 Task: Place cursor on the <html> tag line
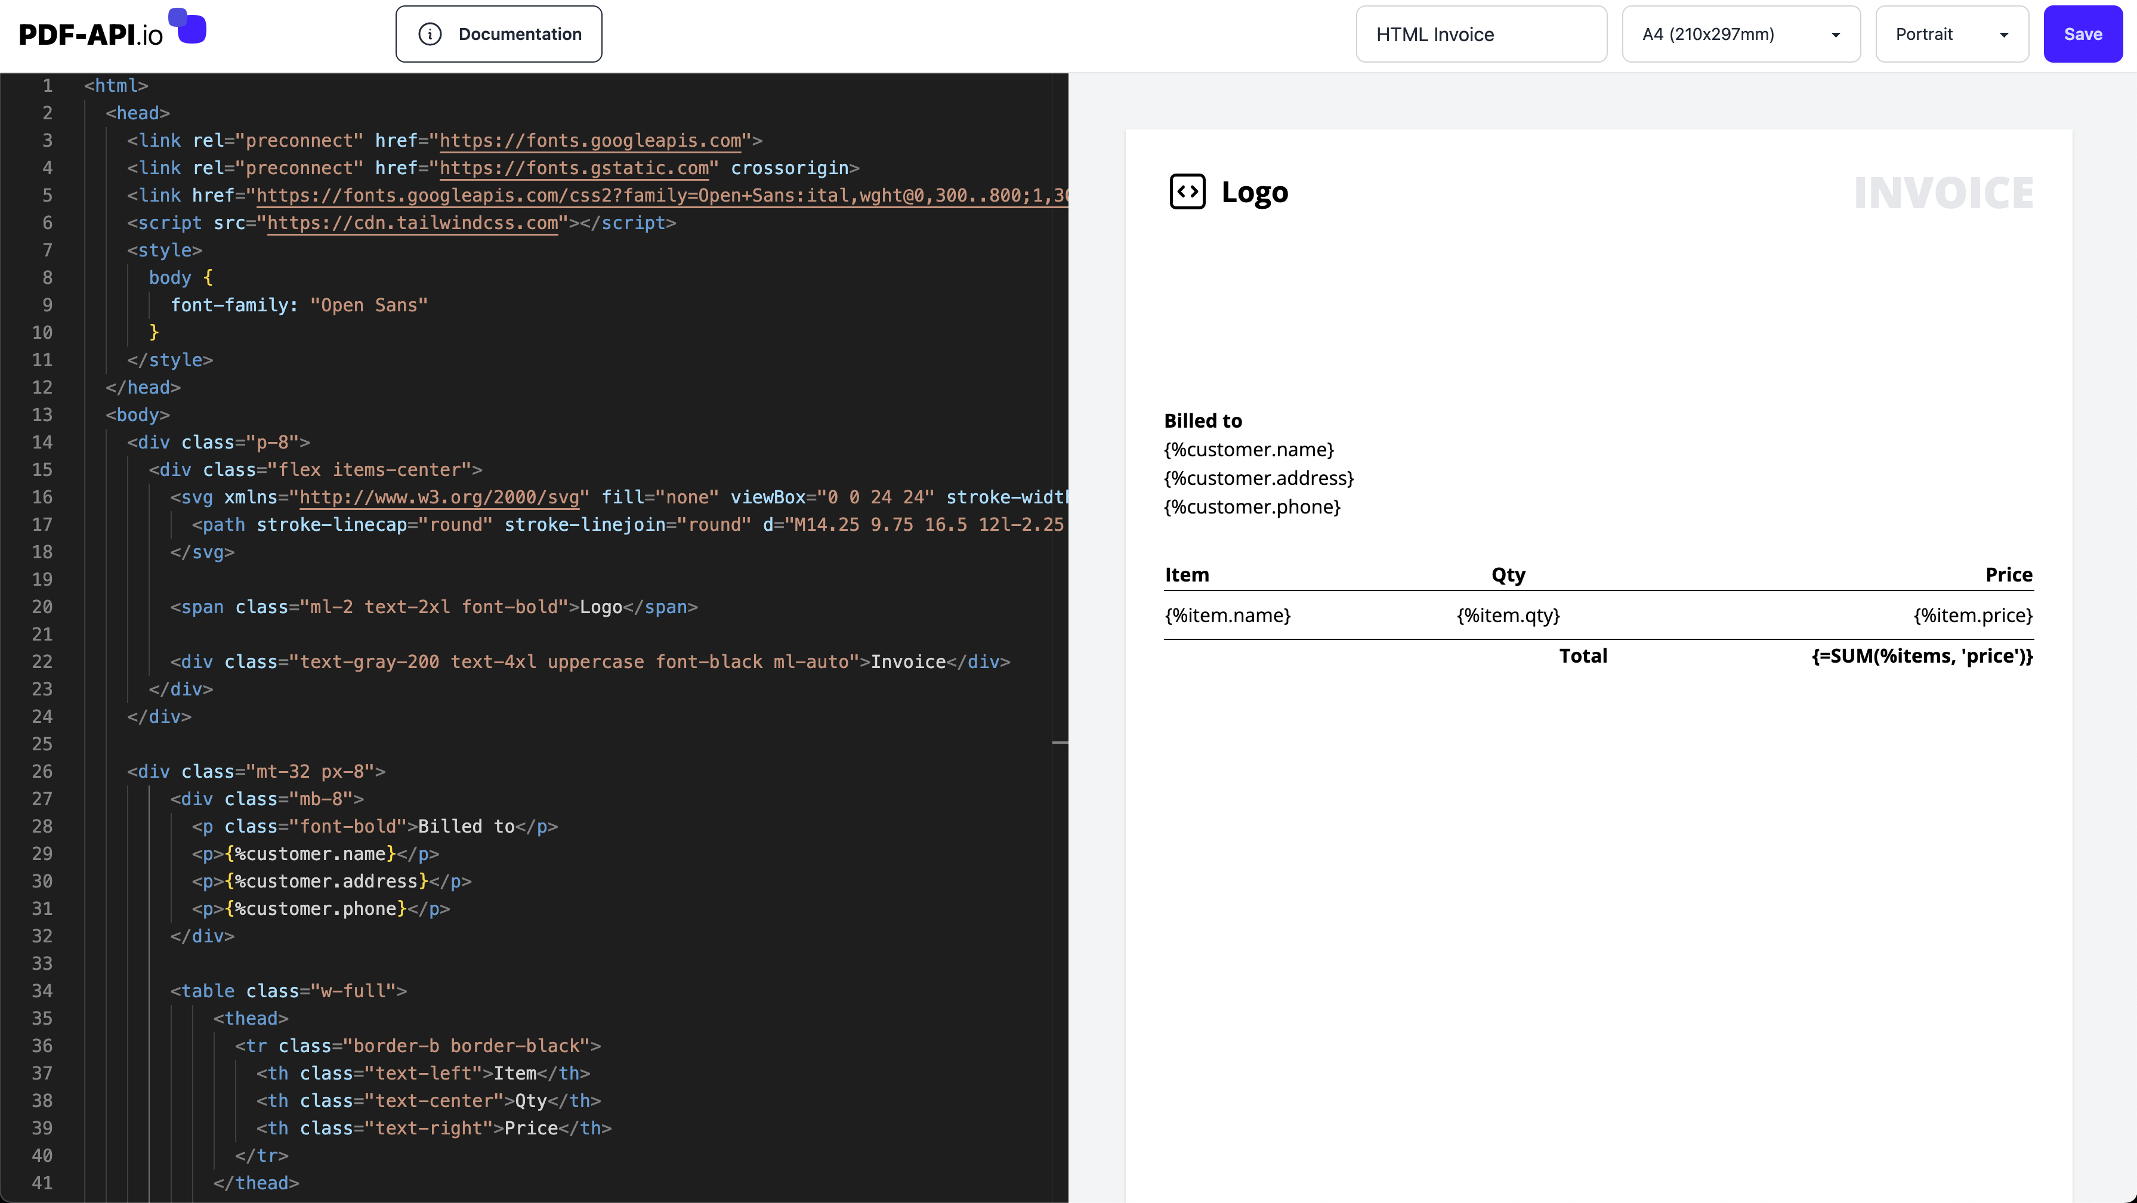(116, 86)
